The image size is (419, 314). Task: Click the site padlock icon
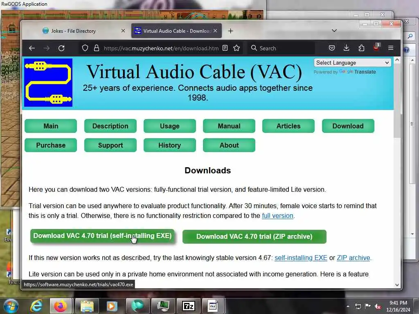coord(97,48)
